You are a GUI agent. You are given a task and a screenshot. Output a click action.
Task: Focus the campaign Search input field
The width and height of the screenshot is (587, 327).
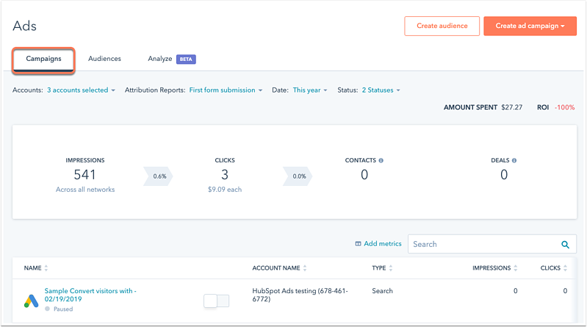pos(481,245)
